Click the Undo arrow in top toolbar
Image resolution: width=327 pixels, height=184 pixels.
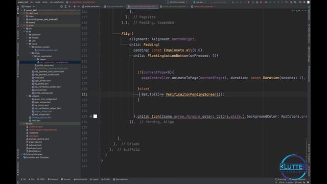coord(287,2)
